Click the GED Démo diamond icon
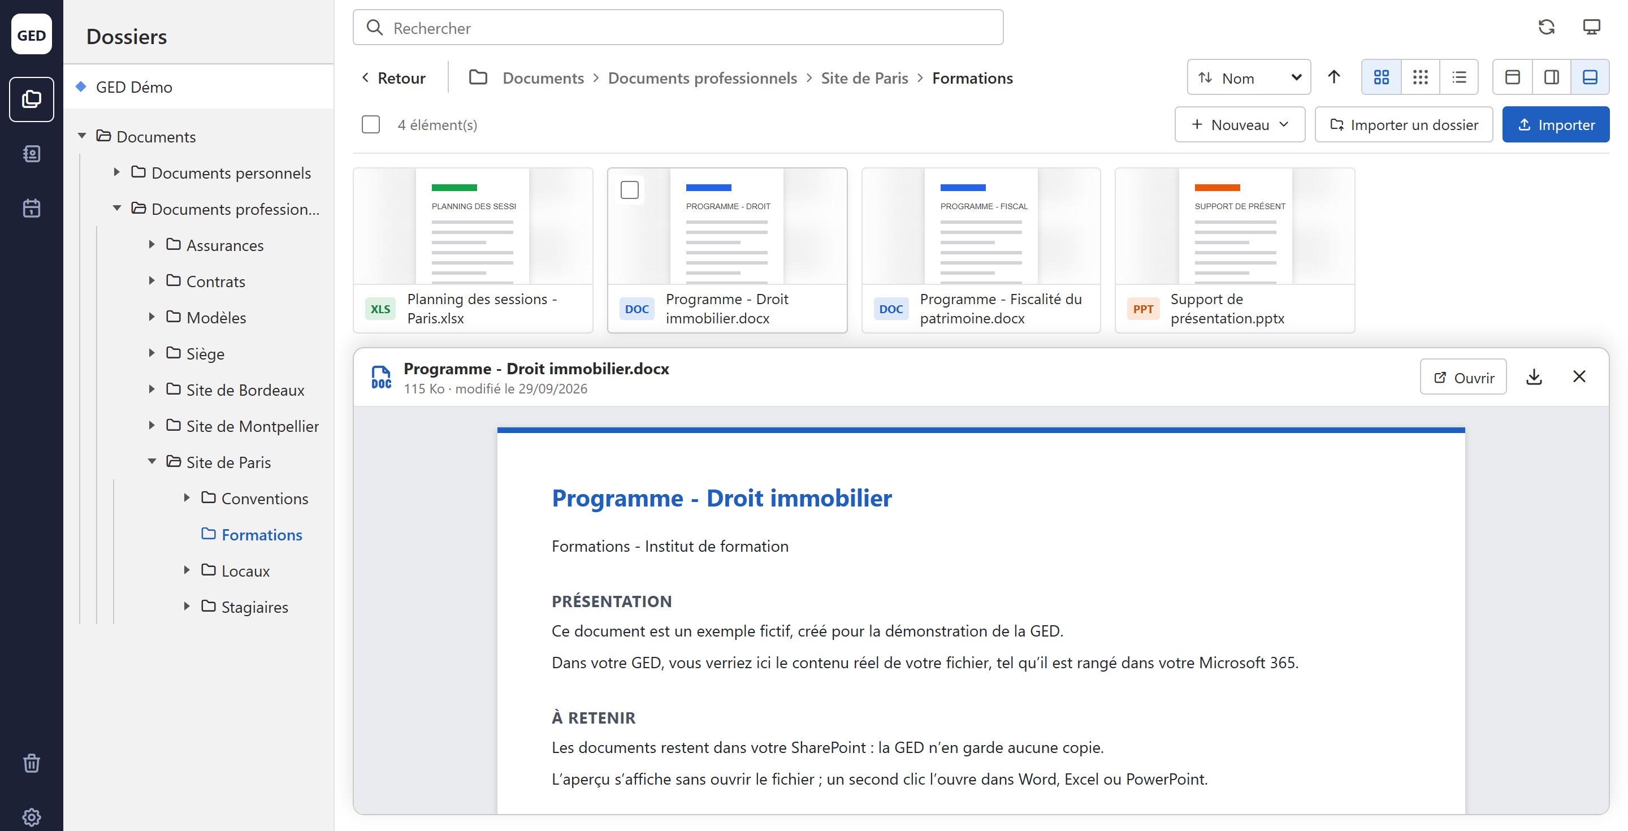 (81, 86)
